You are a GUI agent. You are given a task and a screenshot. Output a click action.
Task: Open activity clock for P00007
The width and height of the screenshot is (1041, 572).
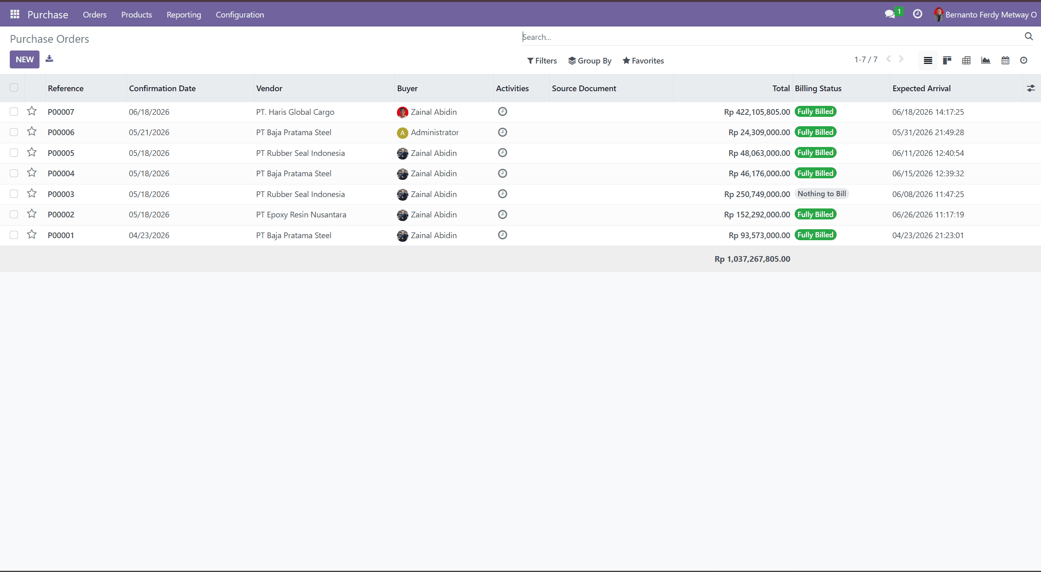click(x=502, y=112)
